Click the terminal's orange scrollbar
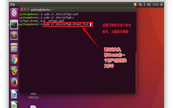This screenshot has height=108, width=173. (x=136, y=72)
